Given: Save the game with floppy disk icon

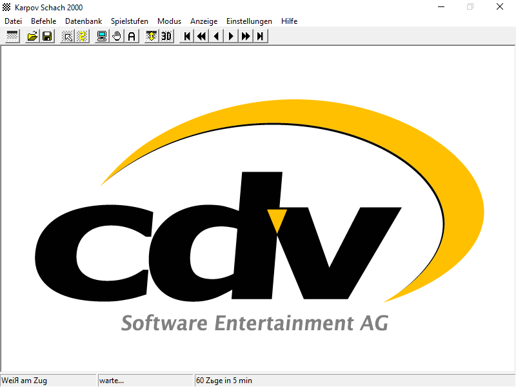Looking at the screenshot, I should coord(47,36).
